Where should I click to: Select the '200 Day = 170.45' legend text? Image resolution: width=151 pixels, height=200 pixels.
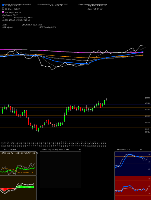click(13, 13)
